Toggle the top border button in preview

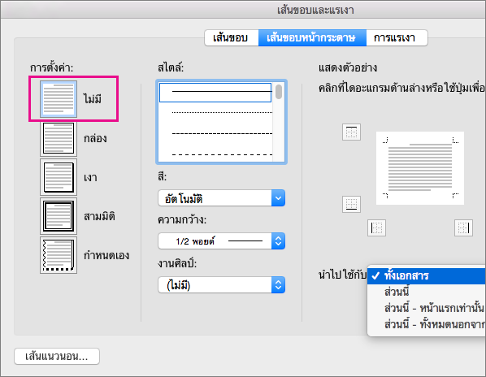coord(351,132)
